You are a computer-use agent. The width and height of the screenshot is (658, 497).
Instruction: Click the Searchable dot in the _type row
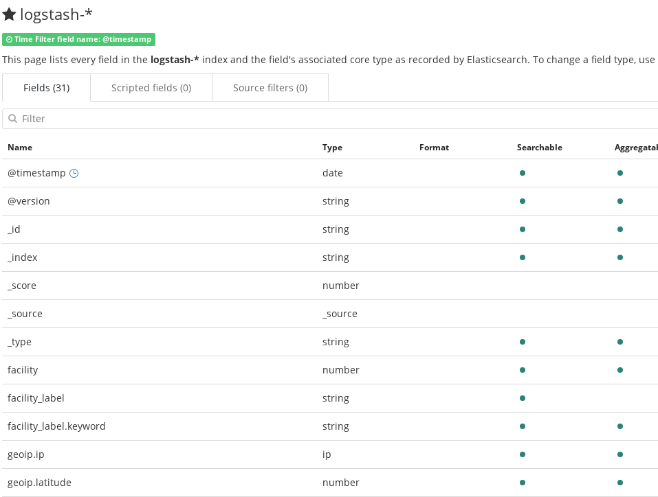click(x=523, y=342)
